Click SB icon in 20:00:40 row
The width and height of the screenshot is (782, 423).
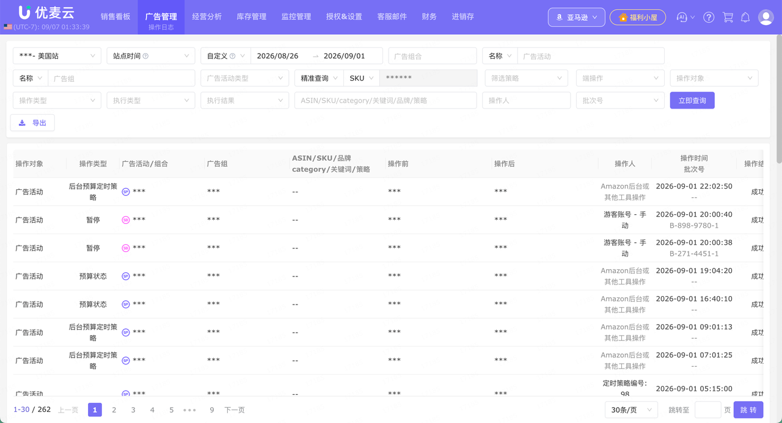click(126, 220)
